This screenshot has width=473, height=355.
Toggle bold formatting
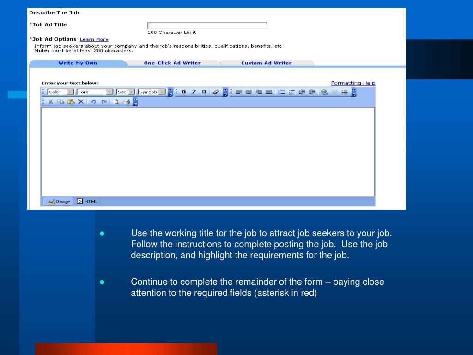click(x=183, y=92)
